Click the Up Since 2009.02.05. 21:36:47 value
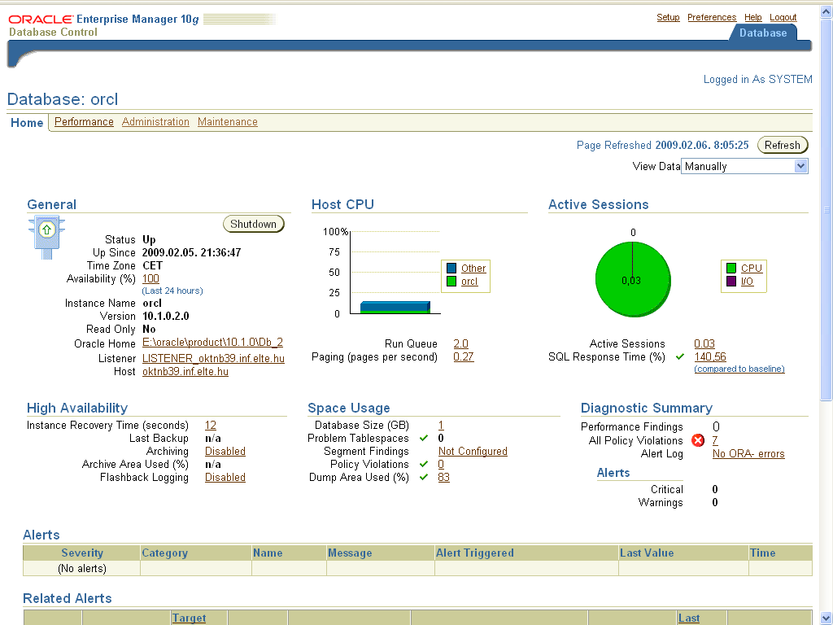This screenshot has width=833, height=625. pos(191,252)
